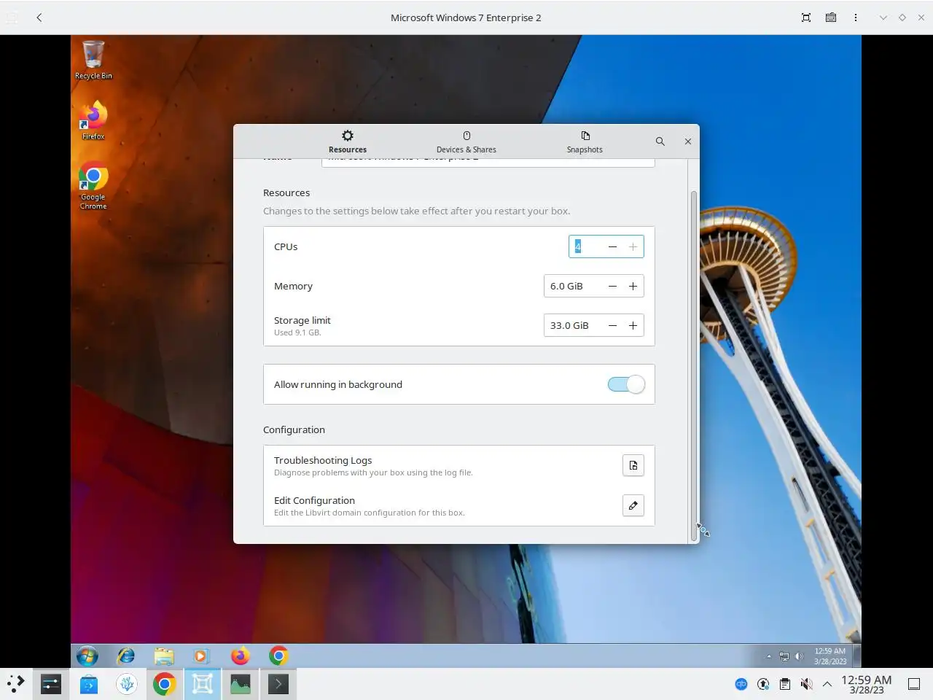Screen dimensions: 933x700
Task: Expand hidden host system tray icons
Action: pos(827,684)
